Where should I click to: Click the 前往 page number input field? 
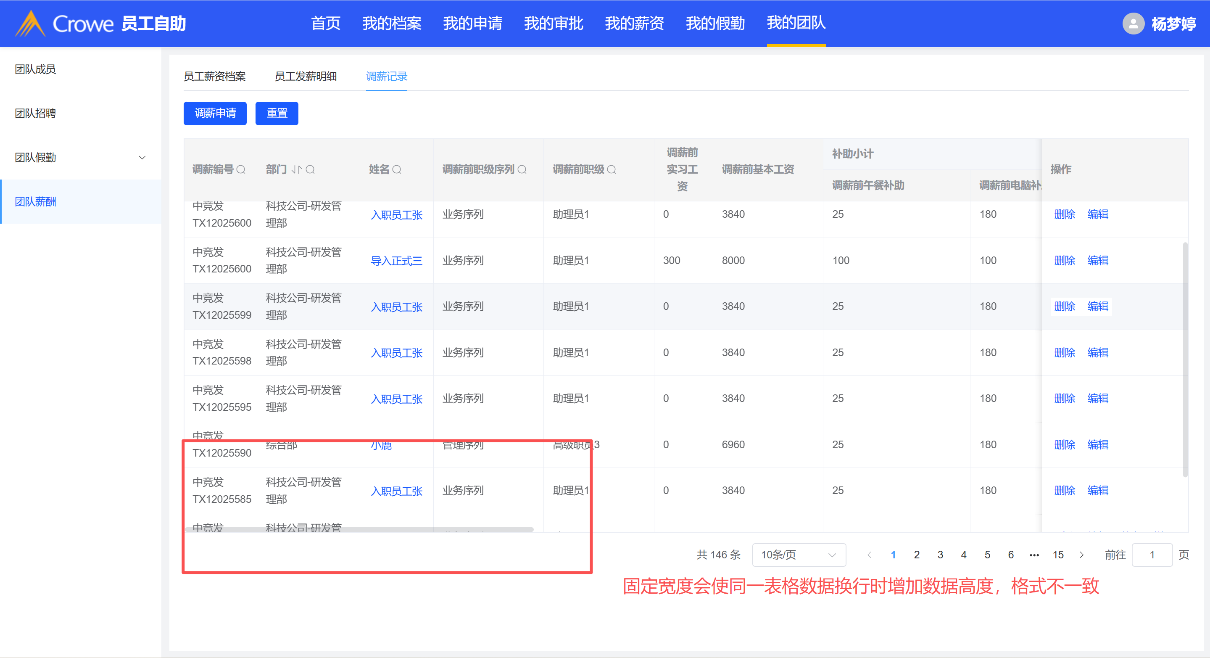pos(1152,555)
